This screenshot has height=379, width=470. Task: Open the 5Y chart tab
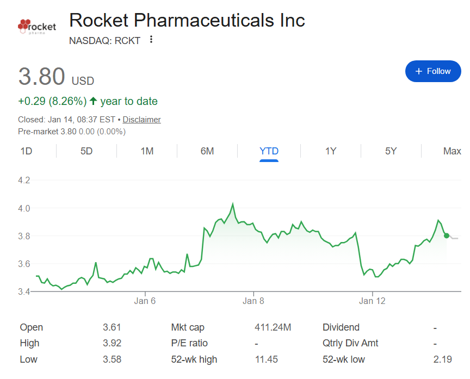tap(391, 151)
